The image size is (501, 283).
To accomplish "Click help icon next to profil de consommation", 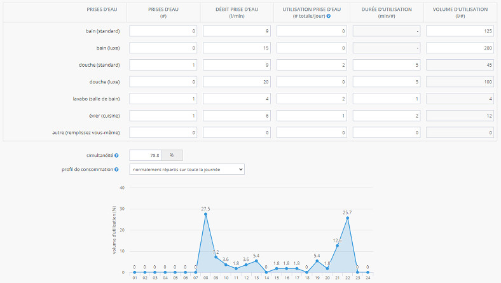I will (116, 170).
